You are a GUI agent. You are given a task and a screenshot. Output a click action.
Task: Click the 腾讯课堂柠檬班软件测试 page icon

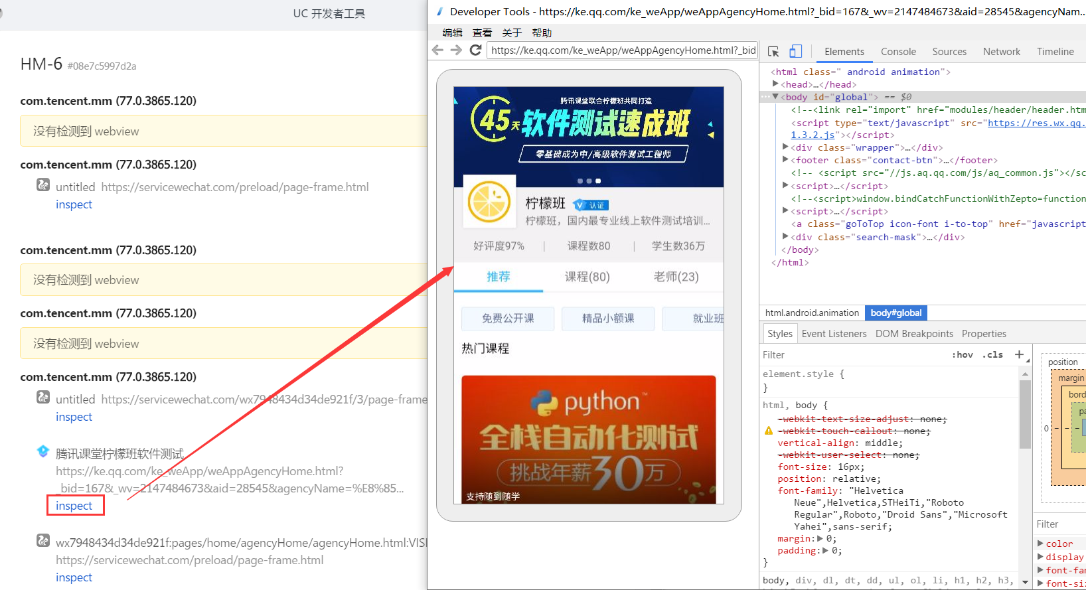coord(43,452)
